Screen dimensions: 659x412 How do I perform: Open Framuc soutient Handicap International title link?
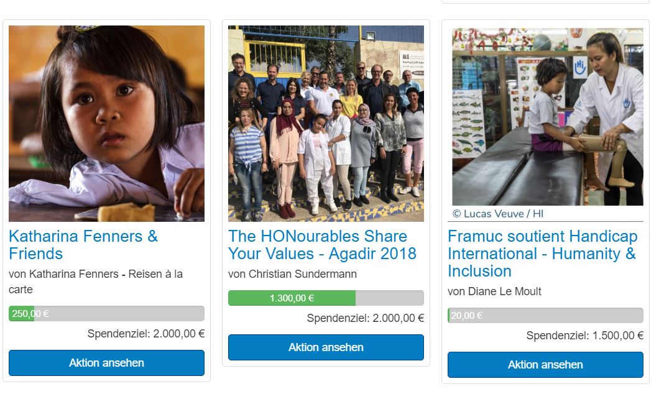point(543,254)
